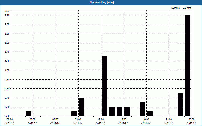Click the '2,20' y-axis label
The image size is (202, 126).
tap(7, 15)
